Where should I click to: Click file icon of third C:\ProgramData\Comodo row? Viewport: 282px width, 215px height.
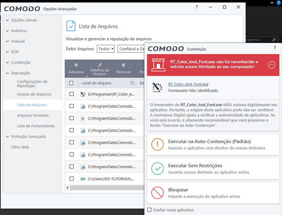point(83,131)
